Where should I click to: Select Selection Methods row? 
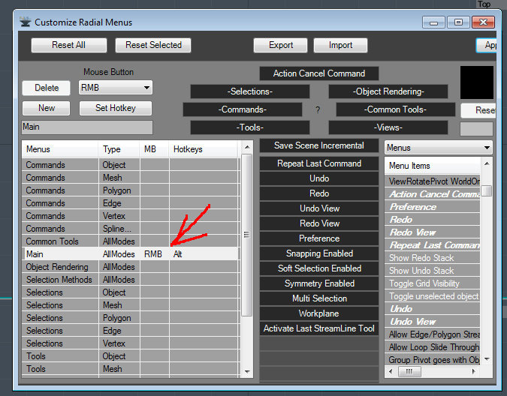[x=131, y=280]
